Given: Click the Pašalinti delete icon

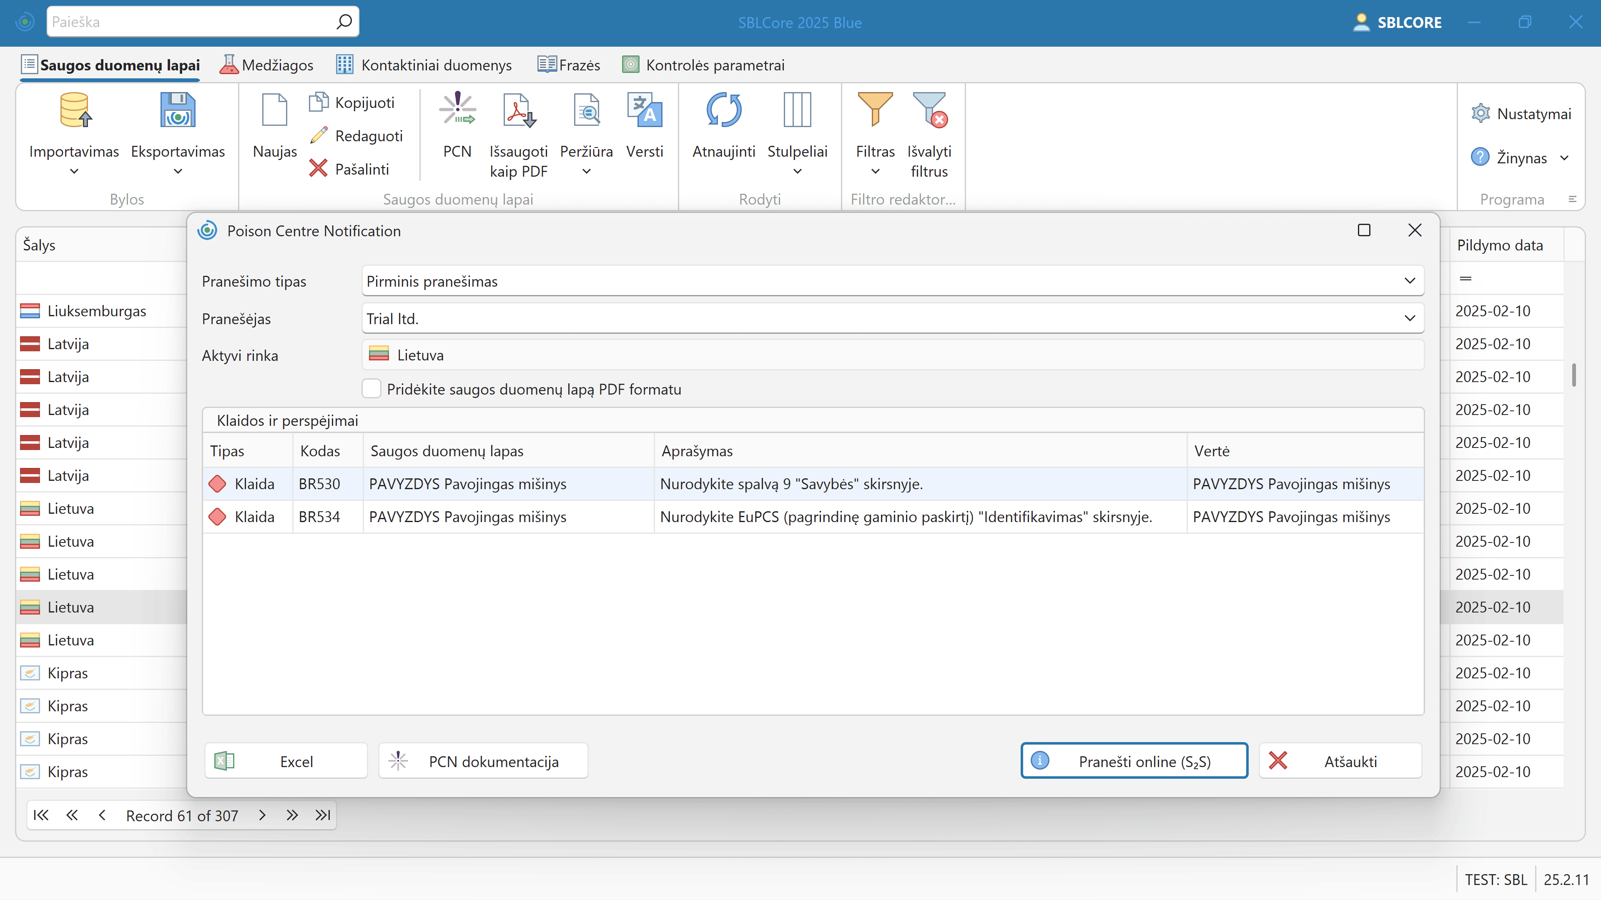Looking at the screenshot, I should point(318,168).
